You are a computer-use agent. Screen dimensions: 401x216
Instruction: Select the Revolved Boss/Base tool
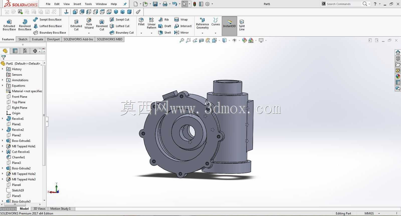click(x=25, y=25)
